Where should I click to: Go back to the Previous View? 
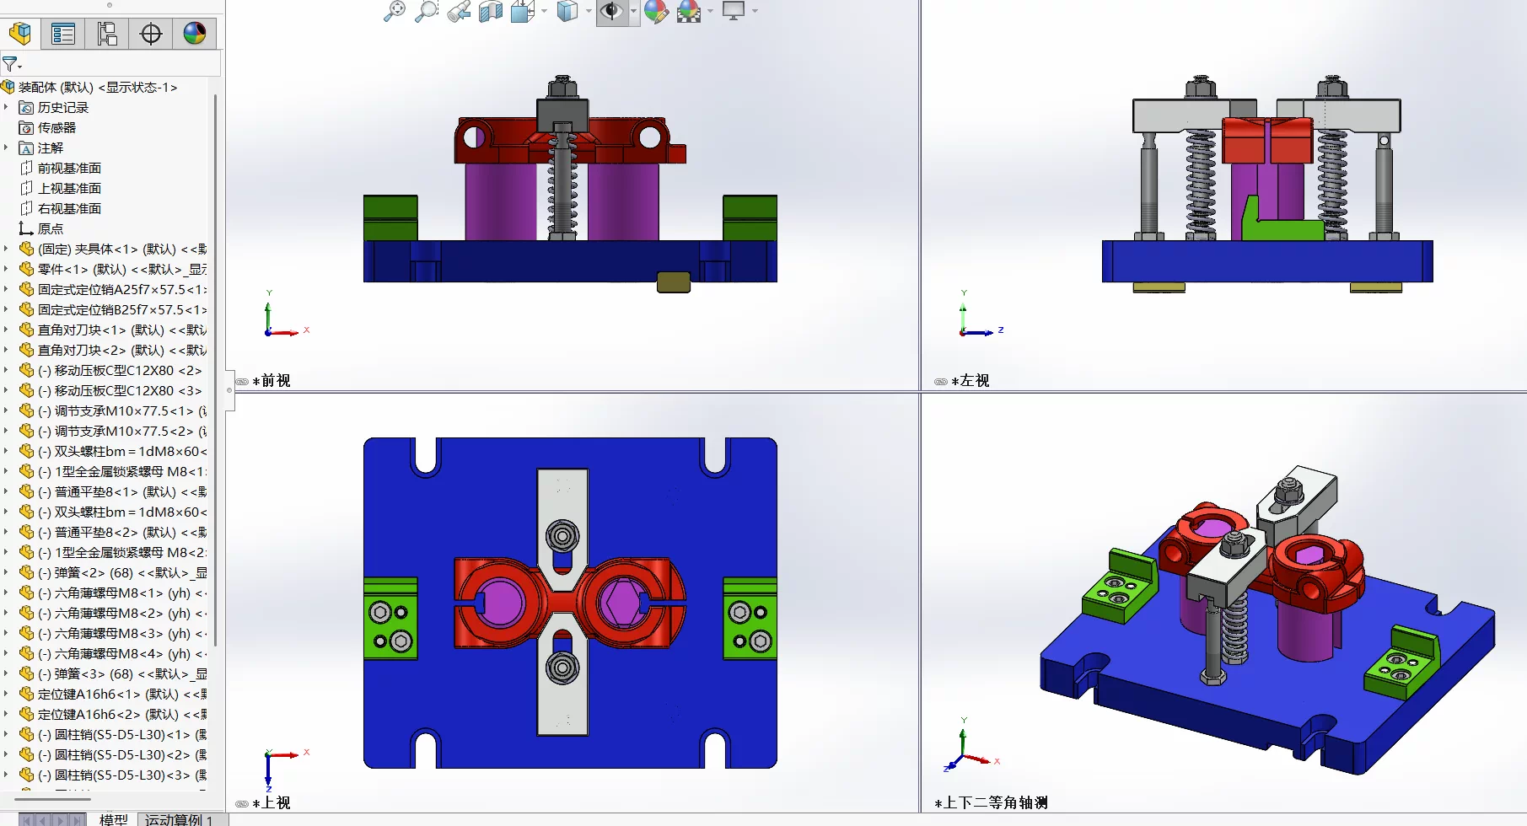pyautogui.click(x=459, y=11)
